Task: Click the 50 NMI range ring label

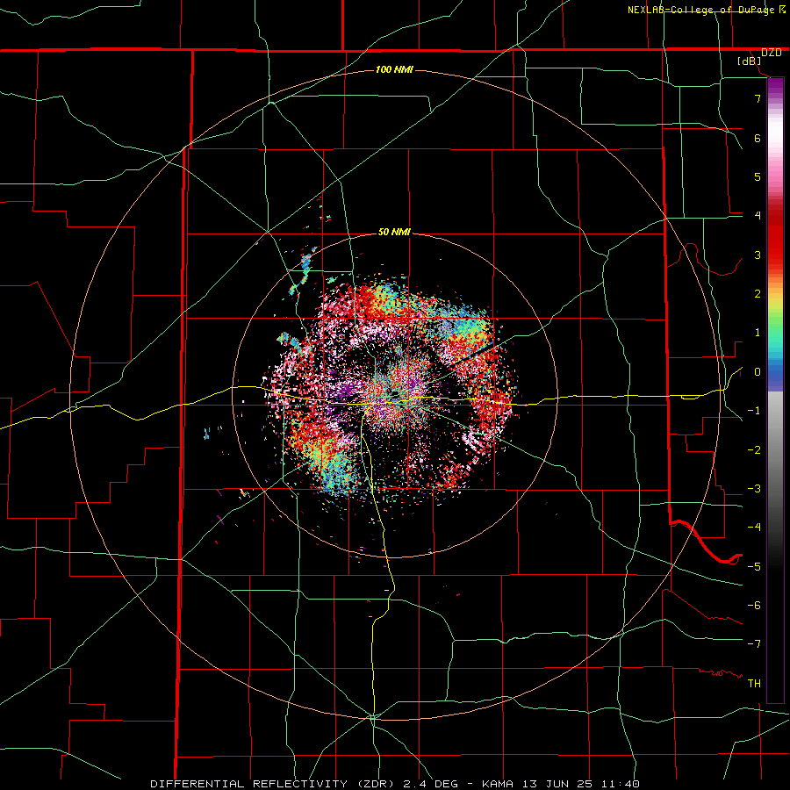Action: pyautogui.click(x=394, y=233)
